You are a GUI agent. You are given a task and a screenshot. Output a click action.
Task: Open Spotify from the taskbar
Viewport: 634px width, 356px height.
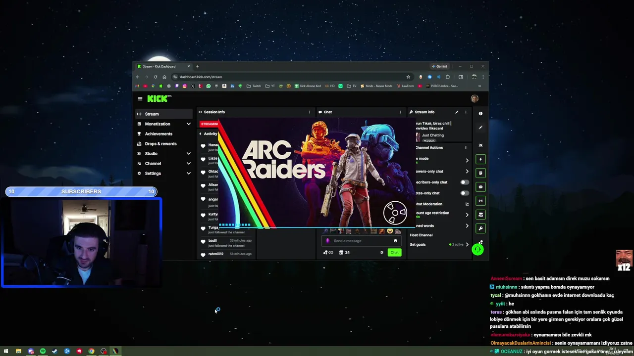click(x=43, y=352)
